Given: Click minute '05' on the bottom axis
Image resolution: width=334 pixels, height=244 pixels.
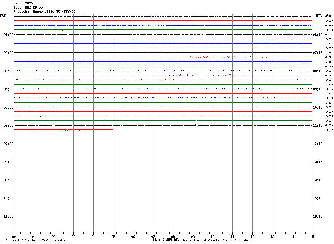Looking at the screenshot, I should [113, 237].
